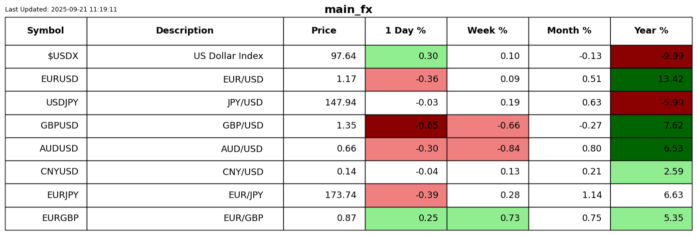Click the Symbol column header
Viewport: 697px width, 235px height.
[46, 31]
